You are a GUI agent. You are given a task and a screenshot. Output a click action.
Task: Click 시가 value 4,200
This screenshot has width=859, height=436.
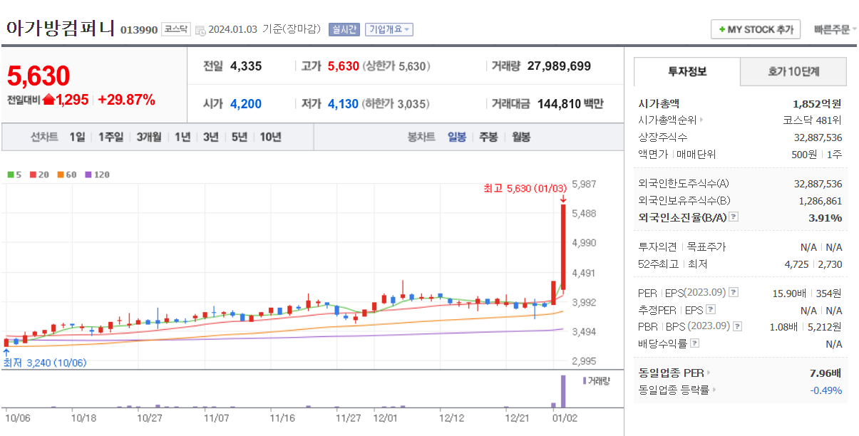246,103
